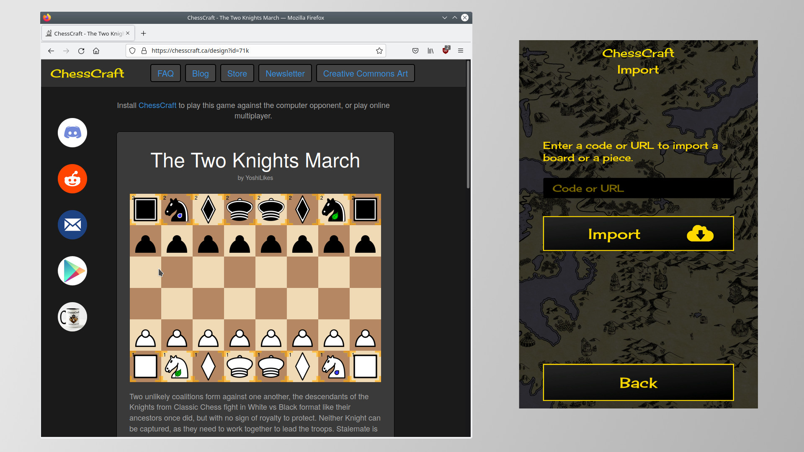Click the ChessCraft mug merchandise icon

pos(72,317)
